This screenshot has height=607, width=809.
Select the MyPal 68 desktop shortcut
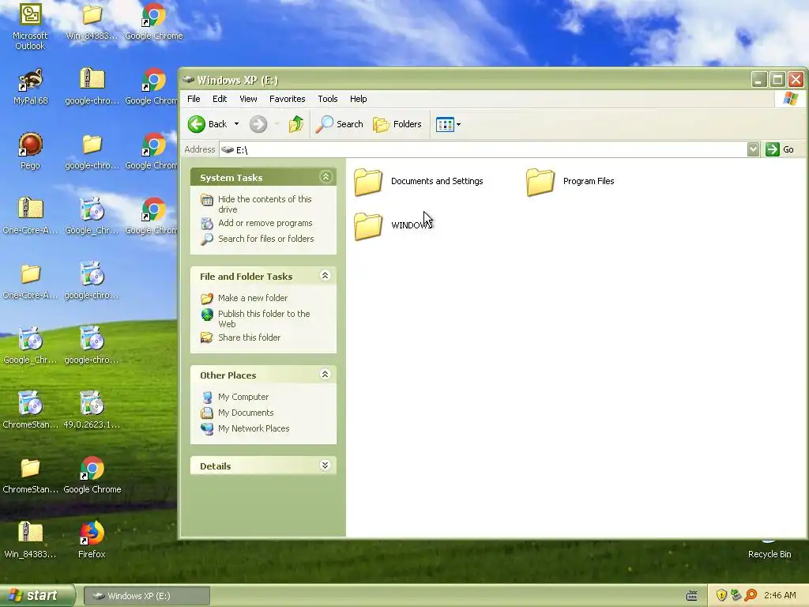pos(31,87)
